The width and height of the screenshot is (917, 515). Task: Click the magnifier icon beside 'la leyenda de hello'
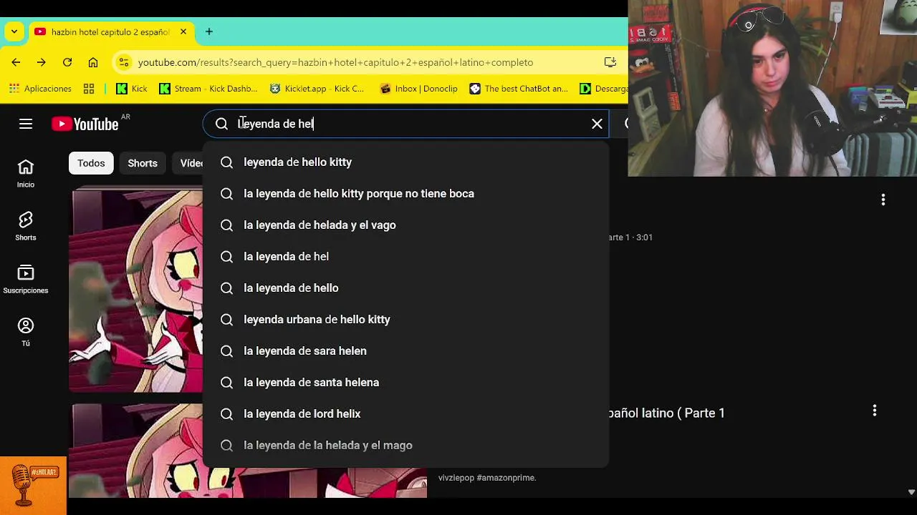[226, 288]
